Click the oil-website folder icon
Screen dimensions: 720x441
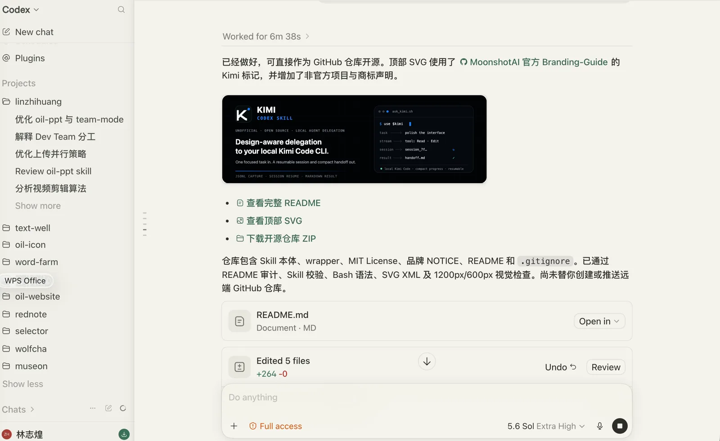click(6, 296)
